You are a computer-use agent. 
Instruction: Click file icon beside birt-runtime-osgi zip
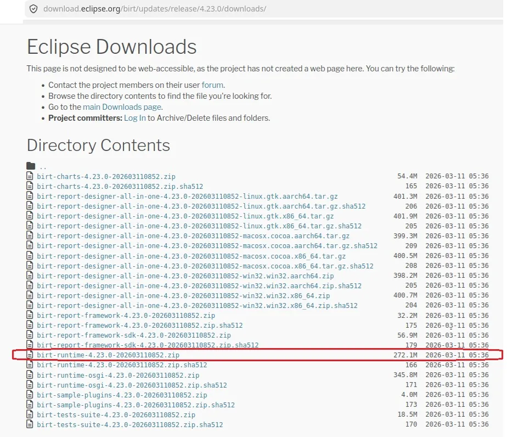(x=30, y=375)
